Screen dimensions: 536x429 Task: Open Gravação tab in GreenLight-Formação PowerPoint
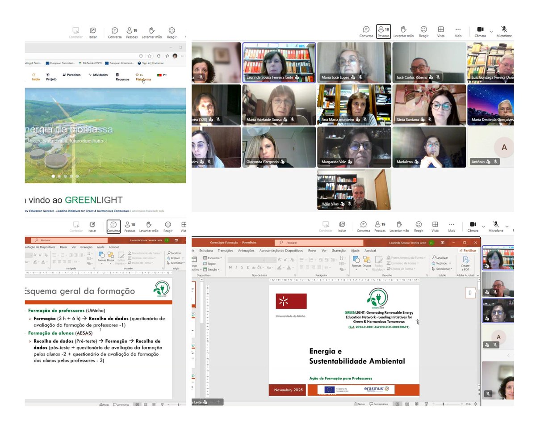(339, 251)
